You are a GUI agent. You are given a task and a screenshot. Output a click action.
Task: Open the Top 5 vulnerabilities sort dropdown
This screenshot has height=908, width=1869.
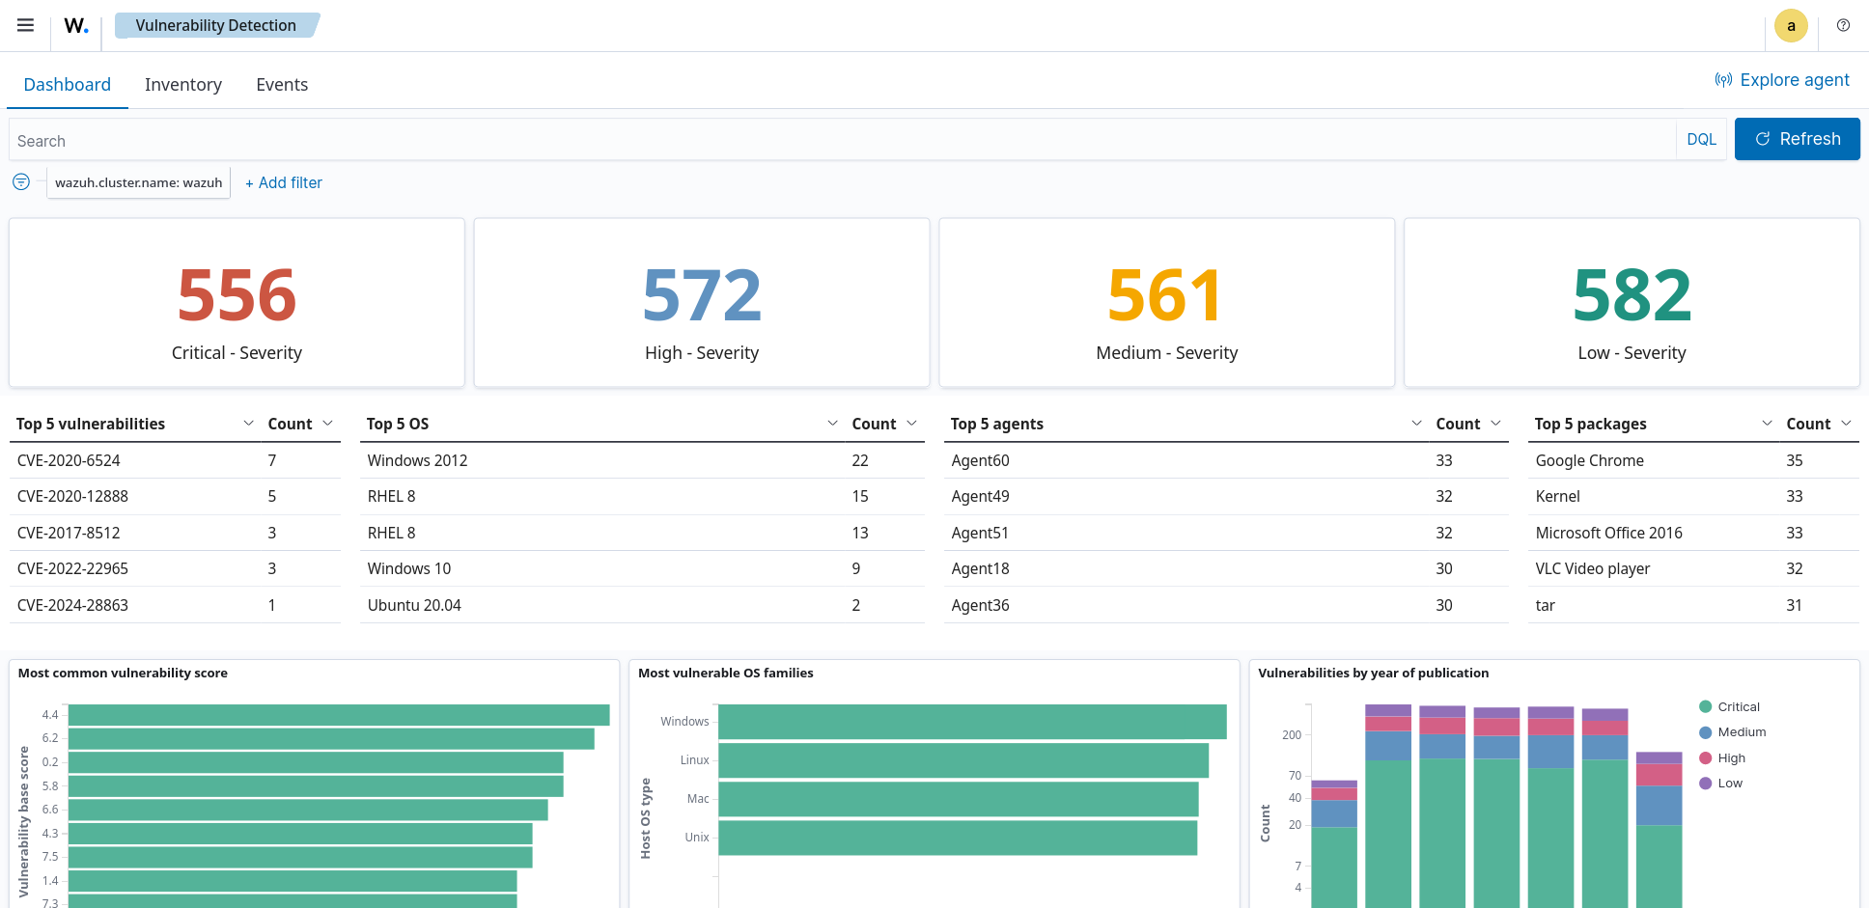248,423
